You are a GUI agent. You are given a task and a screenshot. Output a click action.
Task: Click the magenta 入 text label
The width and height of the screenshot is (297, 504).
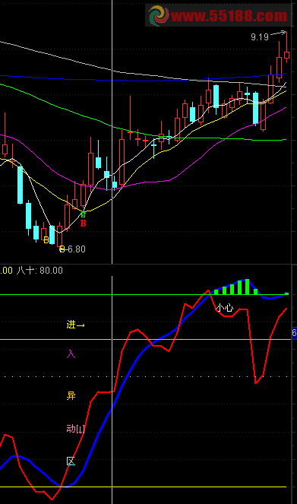(71, 354)
